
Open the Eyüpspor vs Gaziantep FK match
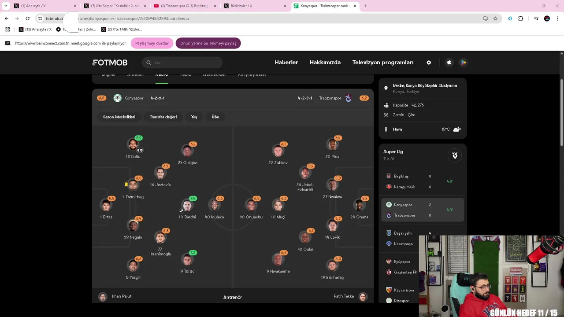(400, 267)
